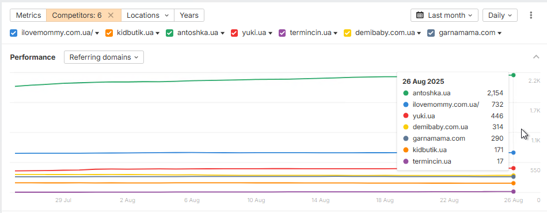Open the three-dot more options menu

[531, 16]
